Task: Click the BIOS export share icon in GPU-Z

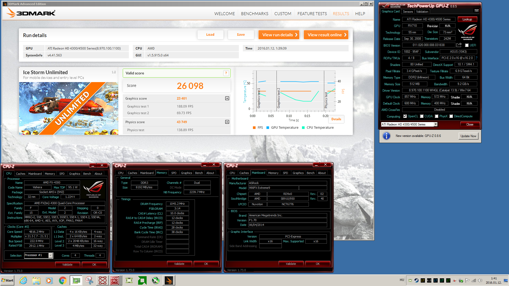Action: 459,45
